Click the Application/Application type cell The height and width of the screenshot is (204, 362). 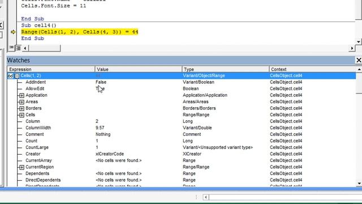[x=205, y=95]
